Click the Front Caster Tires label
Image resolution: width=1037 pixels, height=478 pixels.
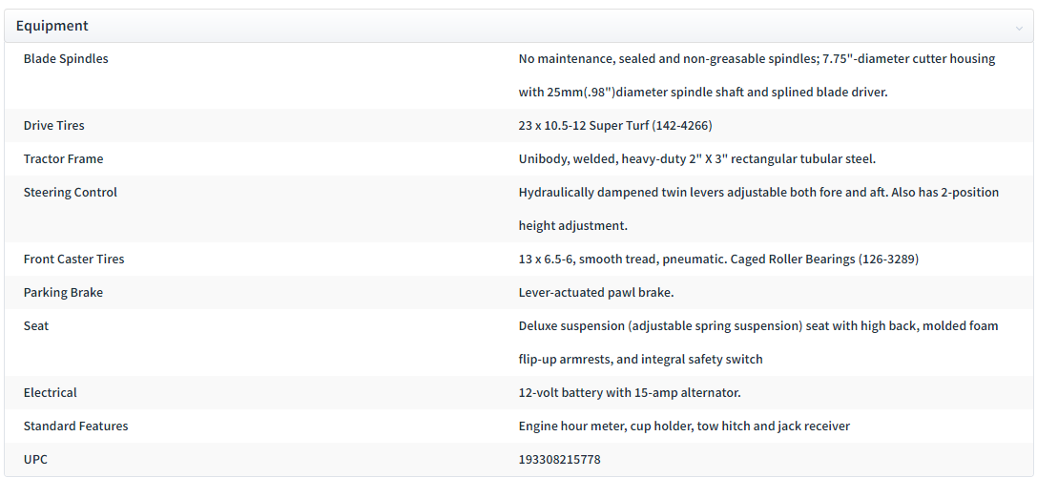point(74,260)
